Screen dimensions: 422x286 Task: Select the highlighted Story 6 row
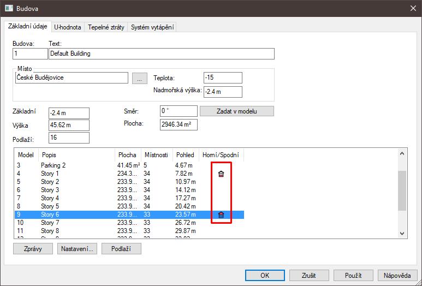(129, 214)
